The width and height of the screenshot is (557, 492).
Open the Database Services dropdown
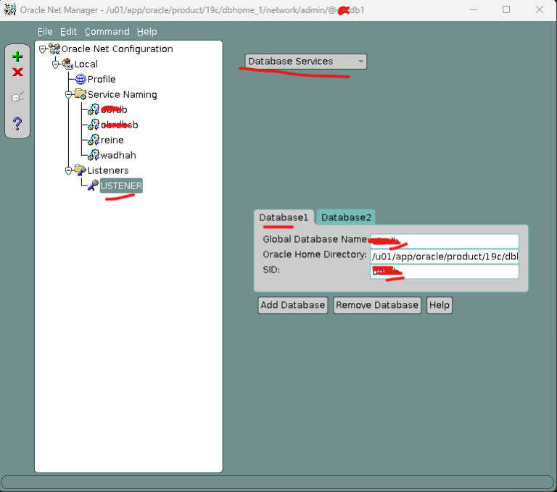point(305,62)
